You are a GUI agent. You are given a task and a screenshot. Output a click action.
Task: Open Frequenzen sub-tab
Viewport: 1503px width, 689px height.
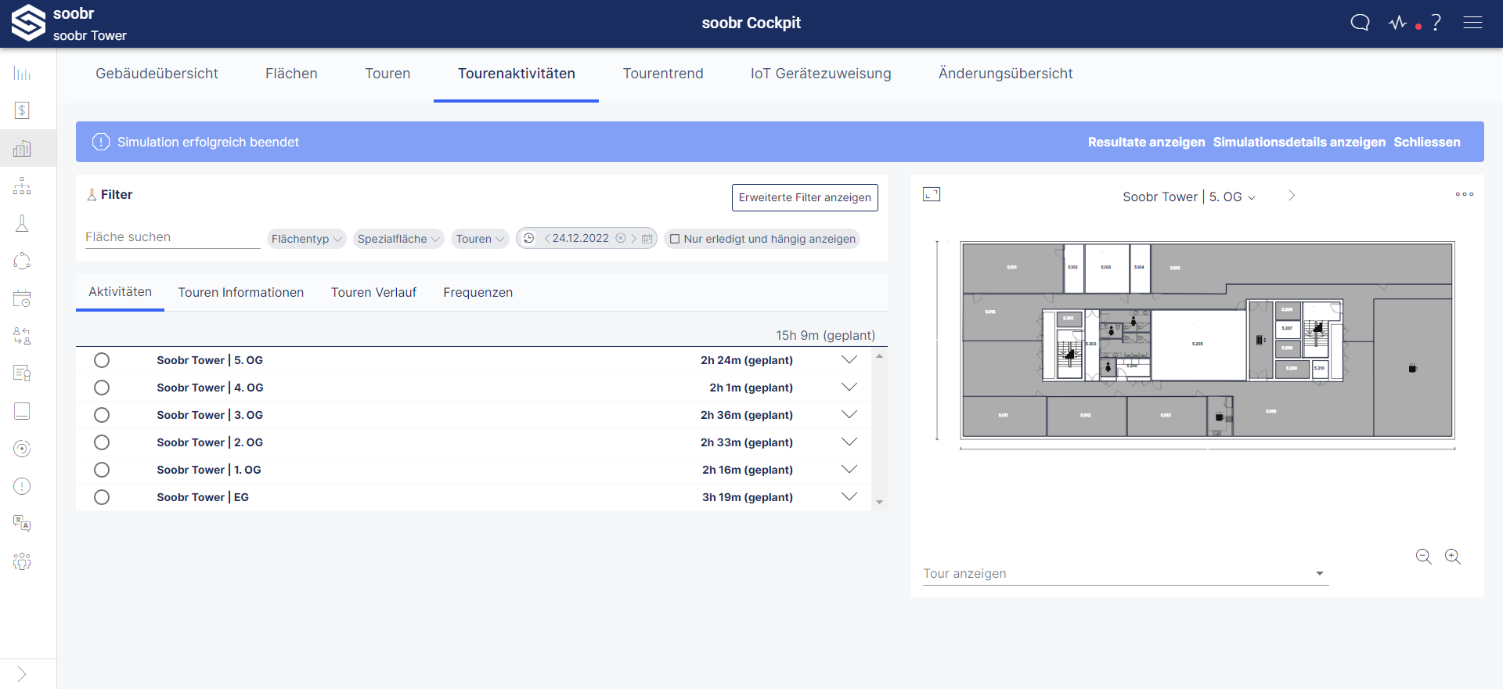tap(478, 292)
